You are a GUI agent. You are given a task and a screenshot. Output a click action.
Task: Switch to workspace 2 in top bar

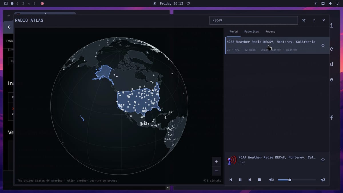point(17,3)
